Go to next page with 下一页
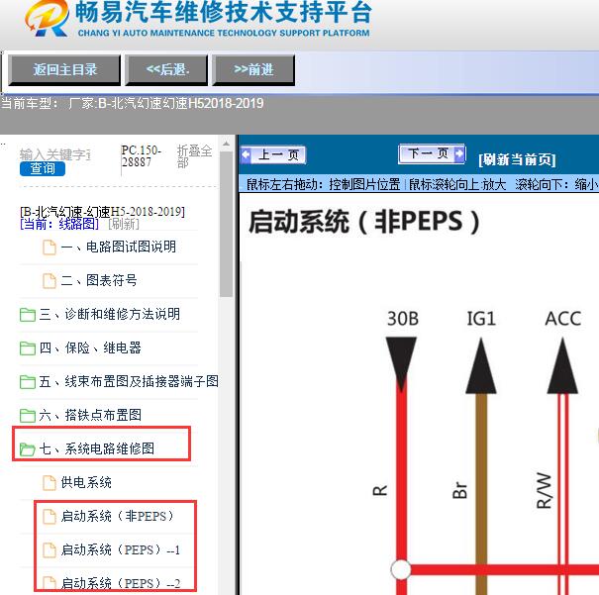Screen dimensions: 599x595 [x=432, y=153]
